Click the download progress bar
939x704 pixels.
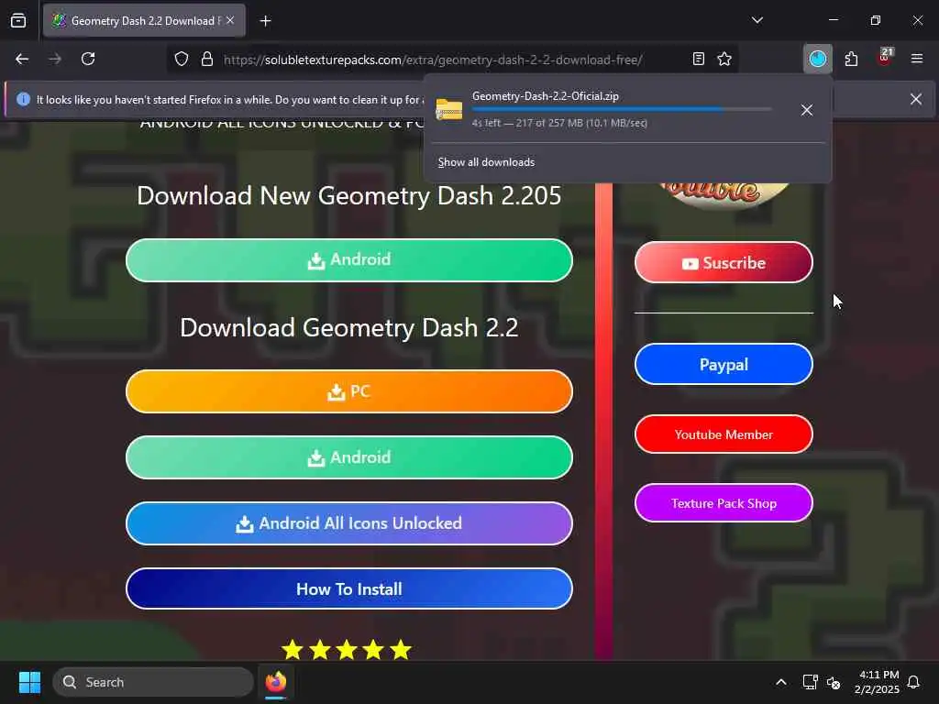pyautogui.click(x=622, y=109)
